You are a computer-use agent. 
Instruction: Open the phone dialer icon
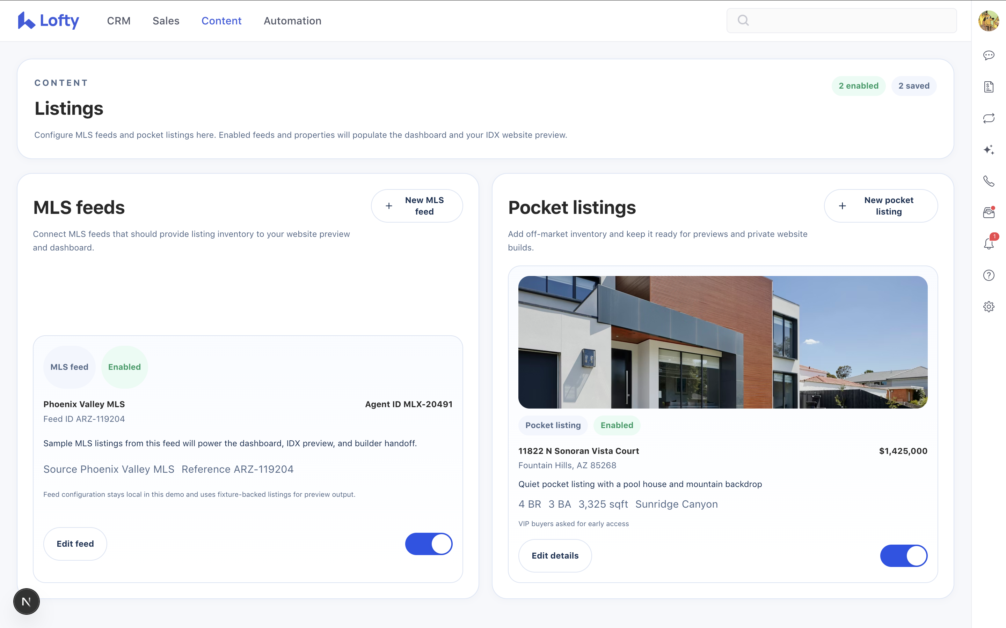[989, 181]
